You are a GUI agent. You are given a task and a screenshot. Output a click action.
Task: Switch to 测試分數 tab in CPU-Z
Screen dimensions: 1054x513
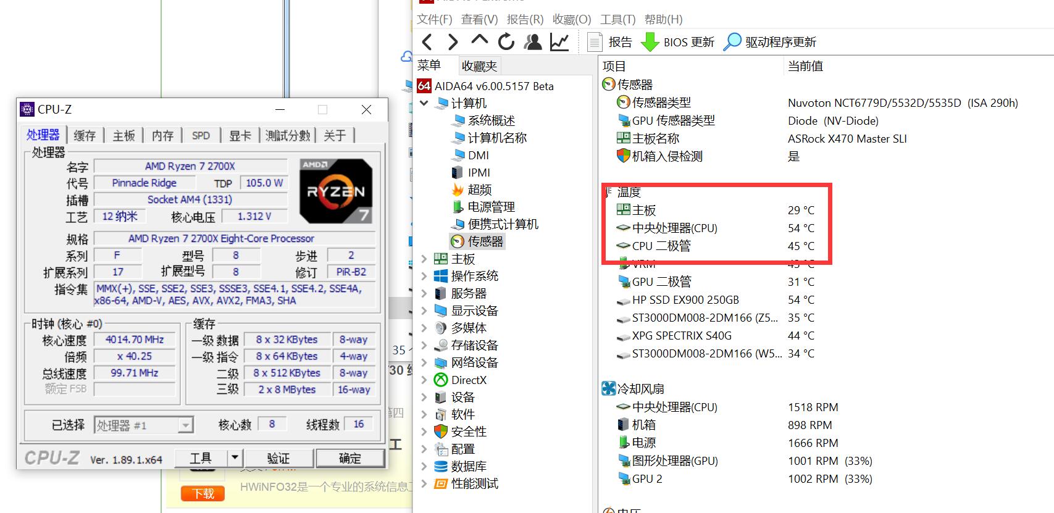(288, 136)
